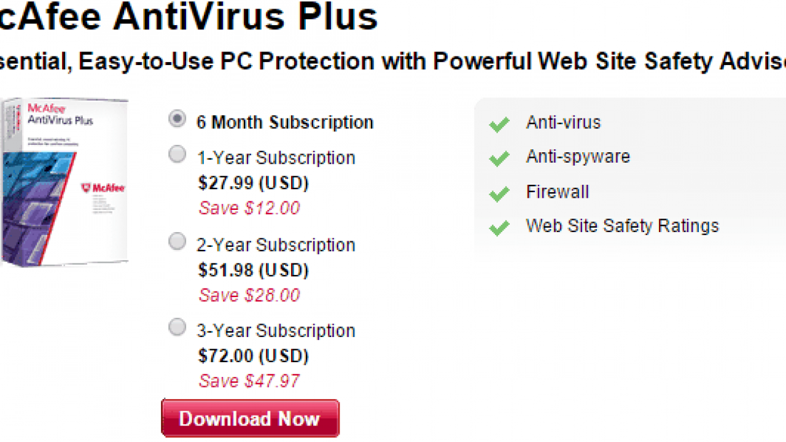Click the green checkmark beside Anti-virus
Screen dimensions: 786x442
pos(499,125)
